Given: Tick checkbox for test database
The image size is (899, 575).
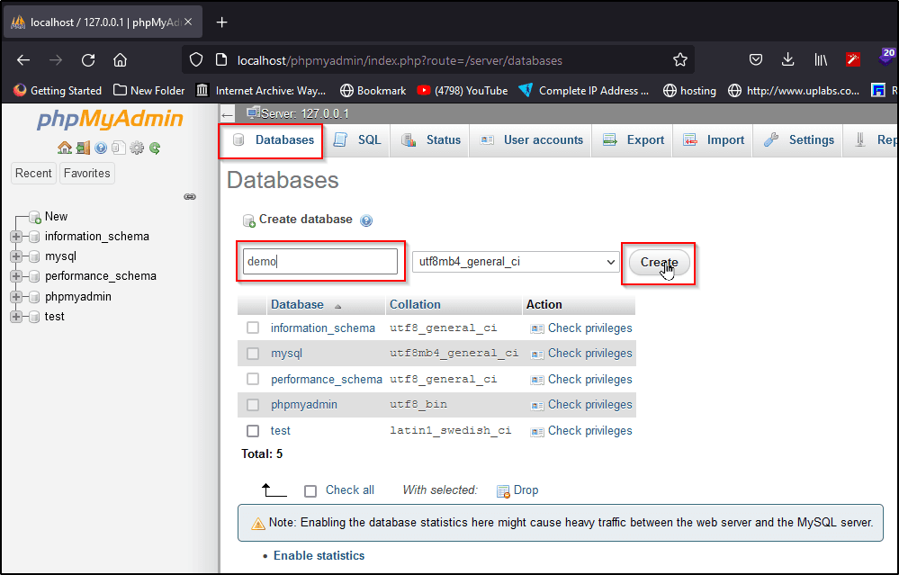Looking at the screenshot, I should coord(253,430).
